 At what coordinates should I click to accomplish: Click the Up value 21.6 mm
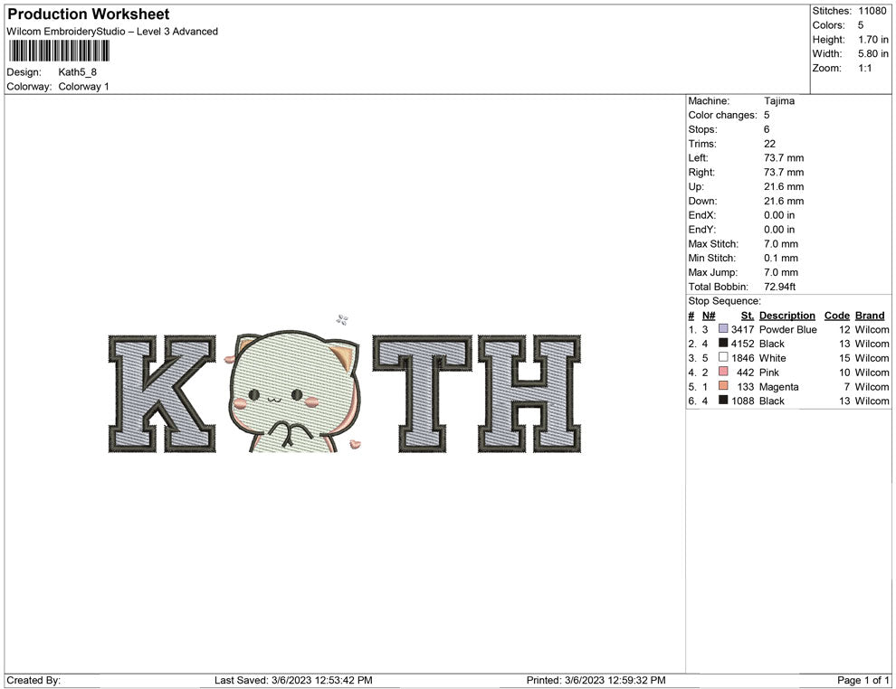(x=784, y=186)
